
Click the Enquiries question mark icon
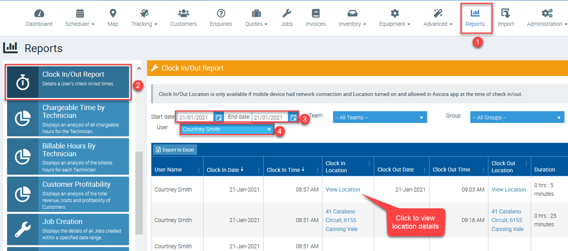click(x=221, y=14)
